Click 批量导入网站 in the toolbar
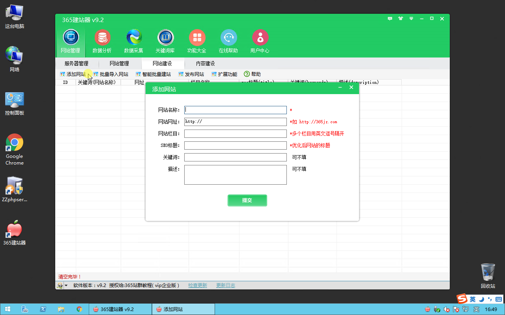This screenshot has width=505, height=315. click(110, 74)
